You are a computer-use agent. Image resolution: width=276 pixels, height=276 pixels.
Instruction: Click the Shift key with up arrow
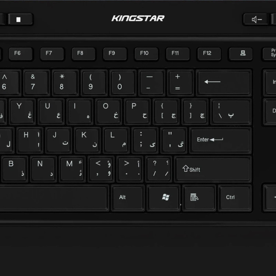[213, 169]
